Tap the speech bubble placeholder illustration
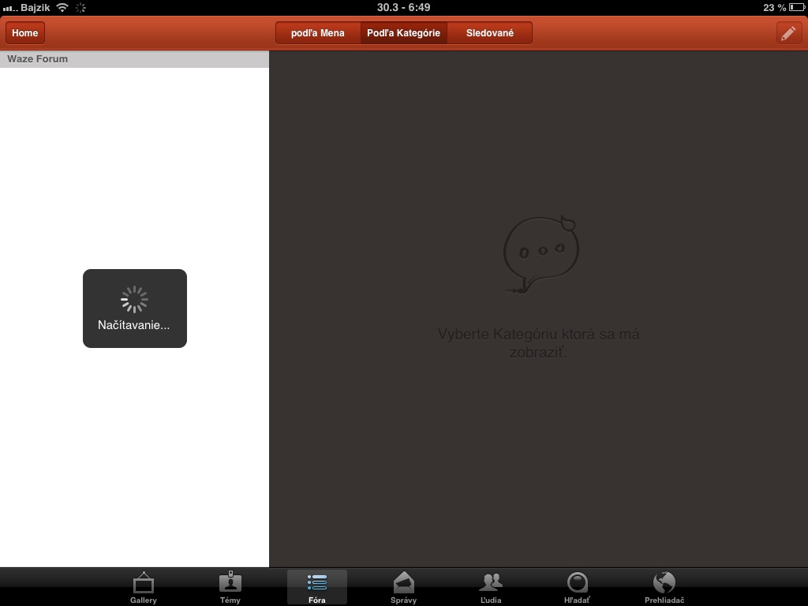This screenshot has height=606, width=808. tap(541, 255)
